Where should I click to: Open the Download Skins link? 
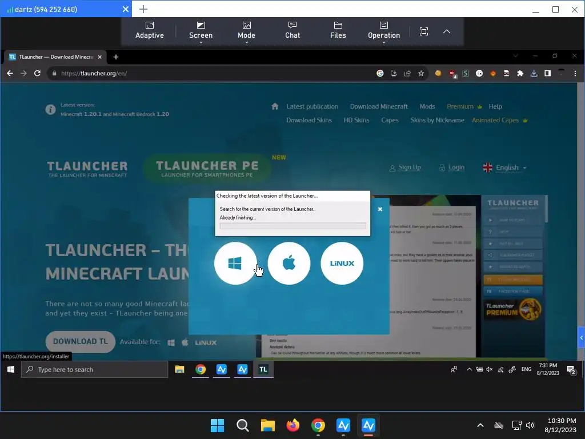coord(309,120)
